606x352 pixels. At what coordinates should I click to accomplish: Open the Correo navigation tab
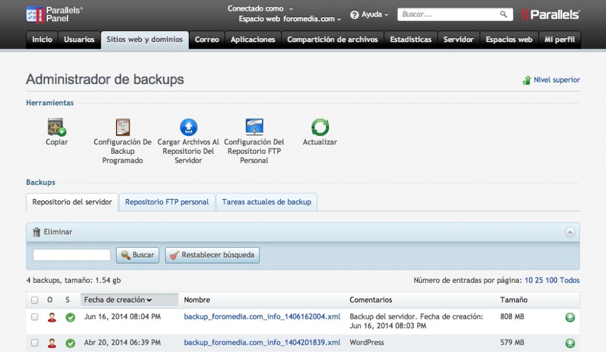click(207, 40)
